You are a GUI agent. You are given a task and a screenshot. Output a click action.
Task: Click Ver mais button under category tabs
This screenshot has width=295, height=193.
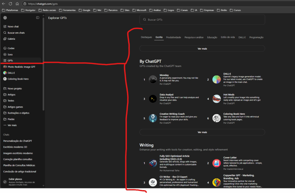(202, 49)
